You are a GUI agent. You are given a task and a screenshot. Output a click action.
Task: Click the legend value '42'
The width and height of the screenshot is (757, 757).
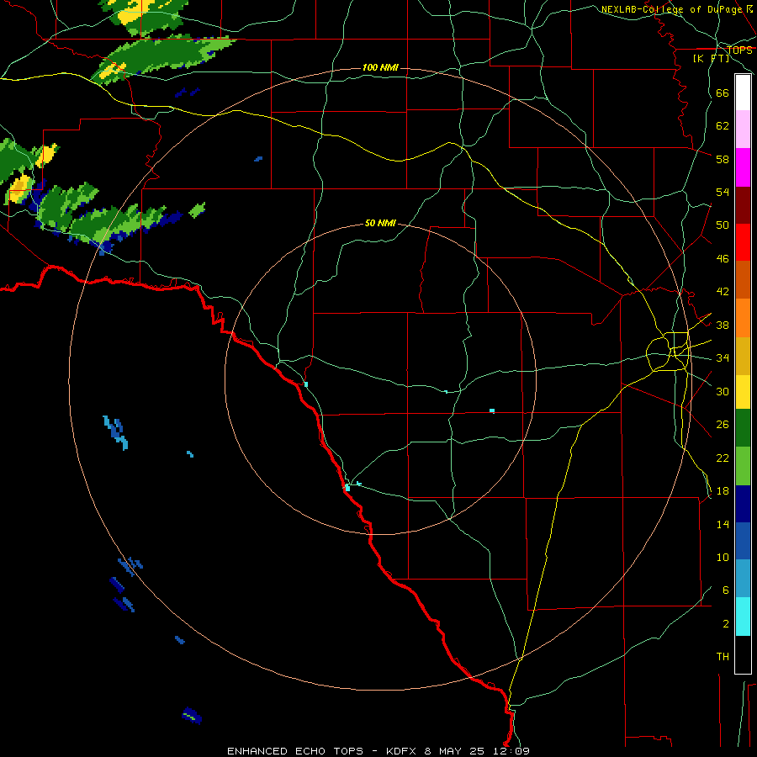coord(723,292)
